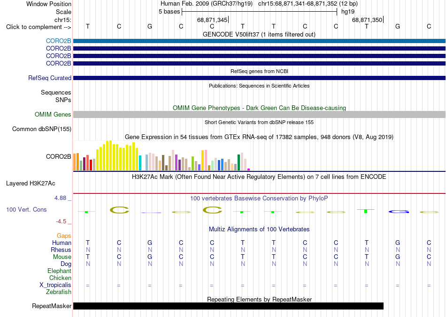Click the CORO2B label beside the GTEx chart
The width and height of the screenshot is (446, 317).
(58, 157)
